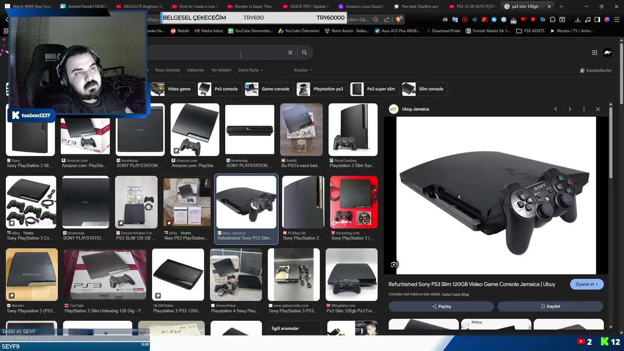This screenshot has width=624, height=351.
Task: Open YouTube PlayStation 3 Slim Unboxing thumbnail
Action: click(x=105, y=274)
